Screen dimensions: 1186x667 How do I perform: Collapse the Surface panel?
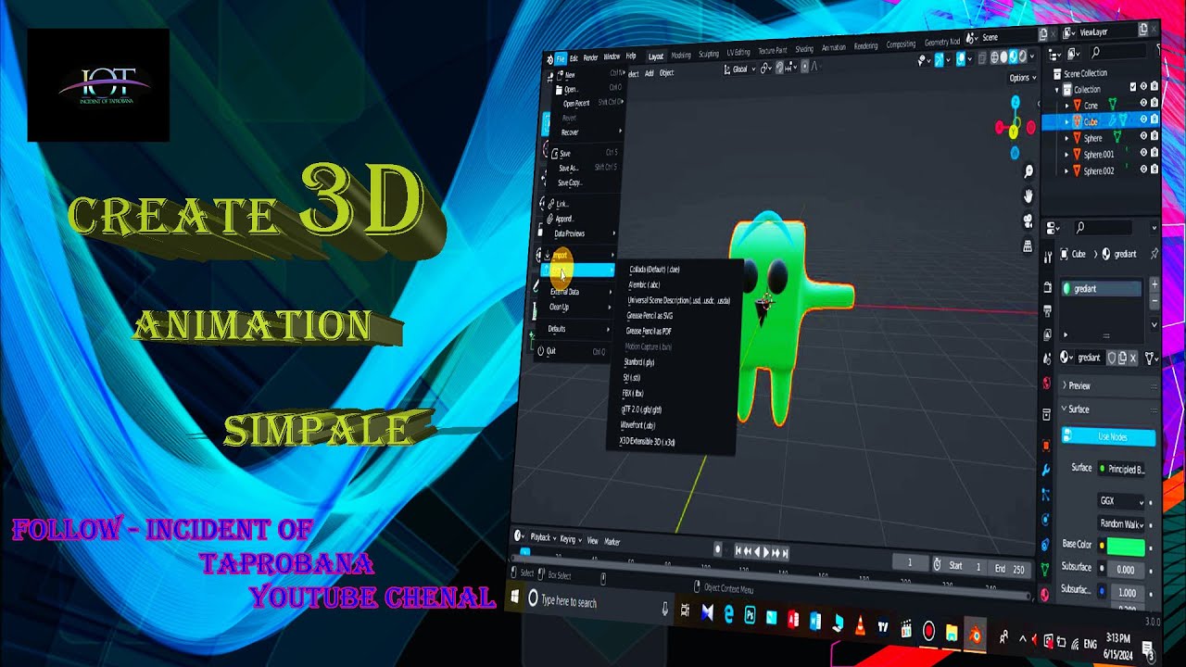1108,409
